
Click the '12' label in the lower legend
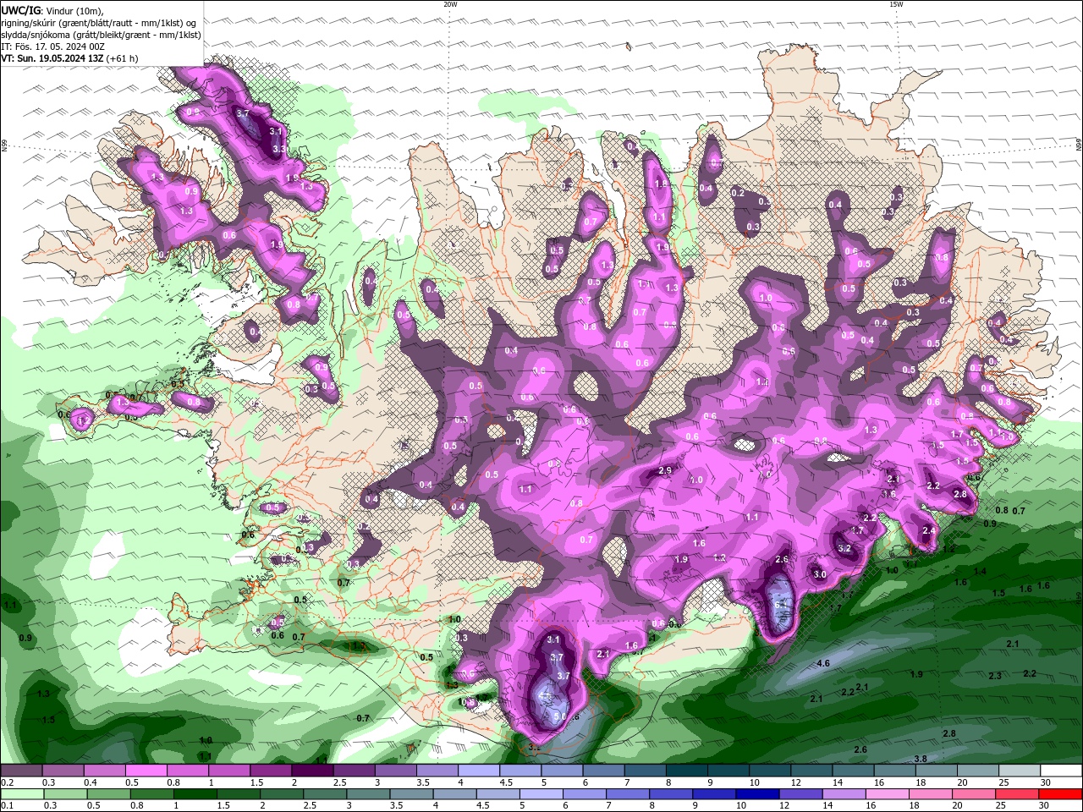click(784, 806)
